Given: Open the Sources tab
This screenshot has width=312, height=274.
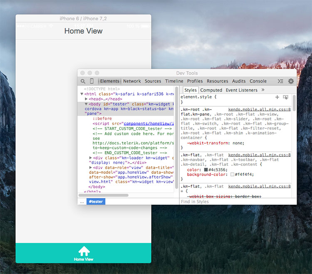Looking at the screenshot, I should tap(153, 81).
